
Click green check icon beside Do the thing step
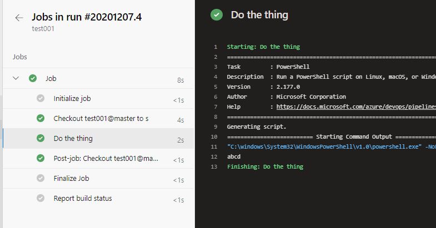click(x=41, y=139)
